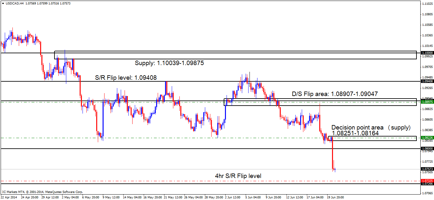Select the 'S/R Flip level: 1.09408' label
This screenshot has width=434, height=200.
[126, 77]
